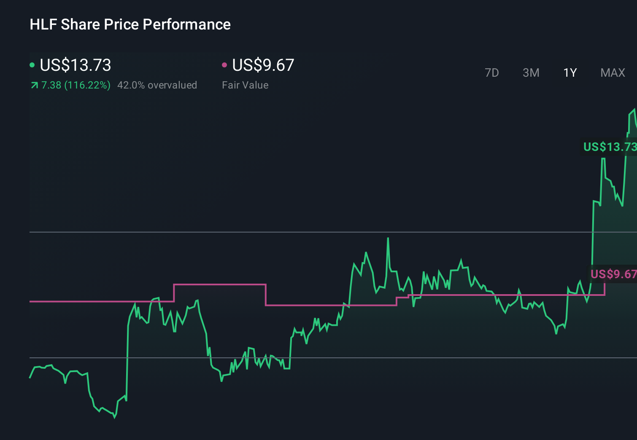Click the pink Fair Value legend dot
Screen dimensions: 637x440
click(225, 64)
